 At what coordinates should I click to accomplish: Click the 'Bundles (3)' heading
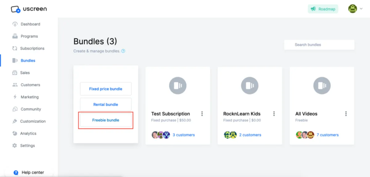(95, 42)
